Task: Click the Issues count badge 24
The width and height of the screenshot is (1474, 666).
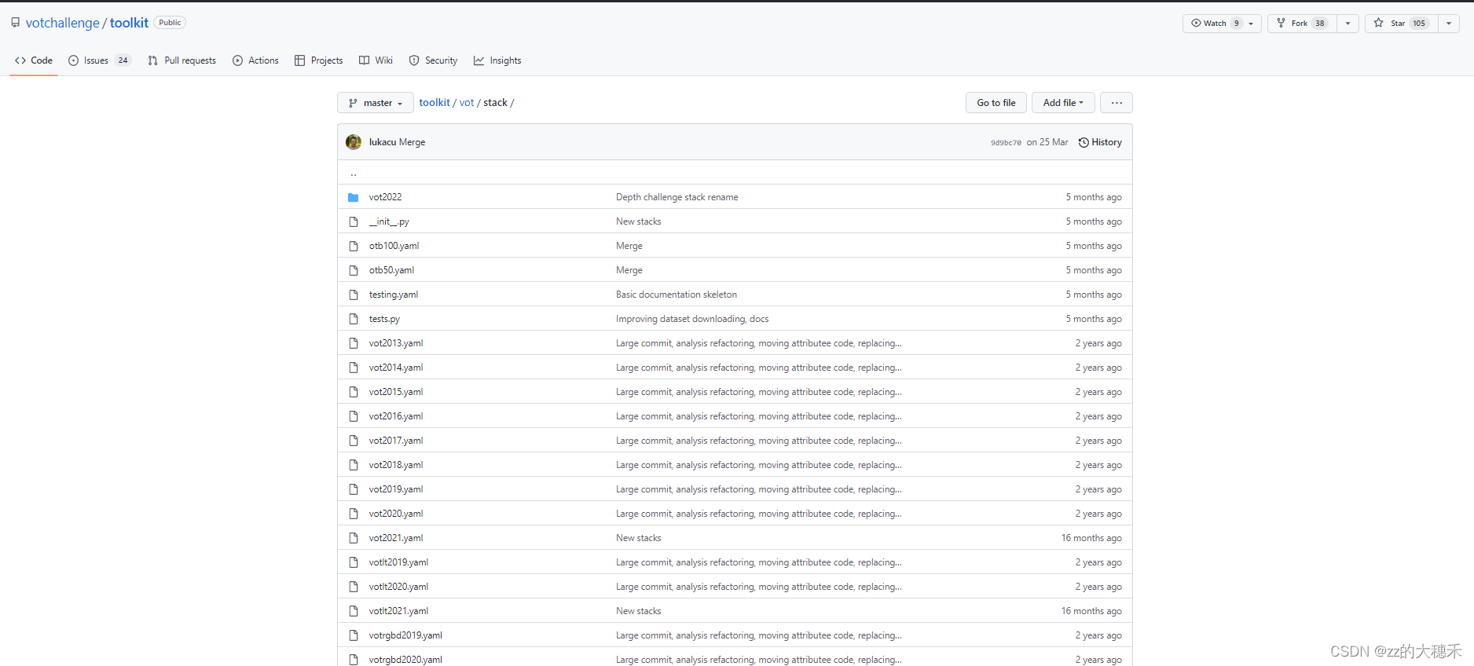Action: (x=123, y=60)
